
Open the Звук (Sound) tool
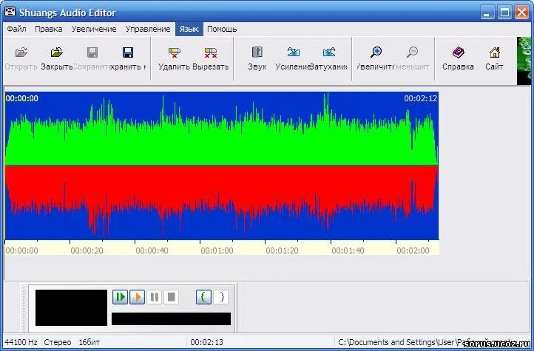pyautogui.click(x=257, y=52)
